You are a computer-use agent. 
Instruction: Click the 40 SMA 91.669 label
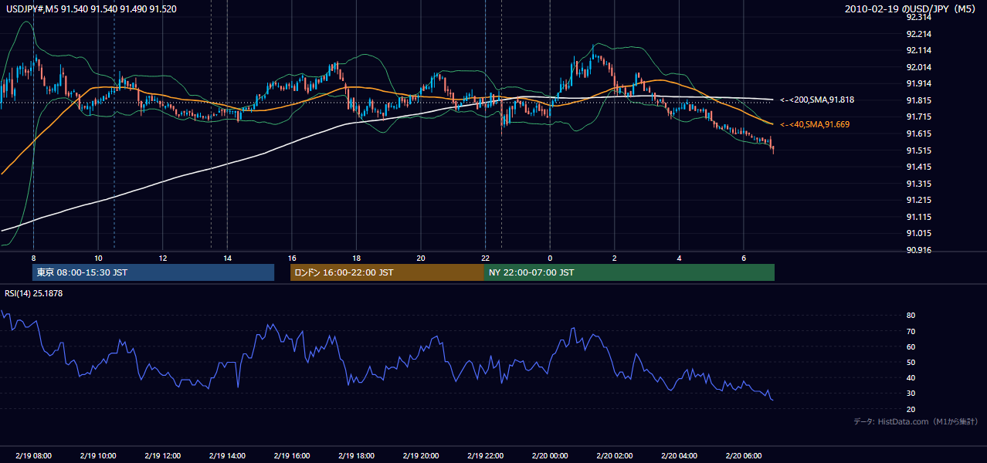(814, 124)
